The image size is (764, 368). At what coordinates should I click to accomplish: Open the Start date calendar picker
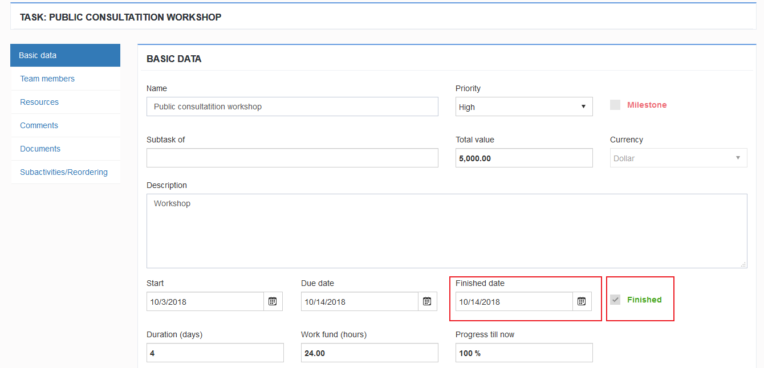[273, 301]
